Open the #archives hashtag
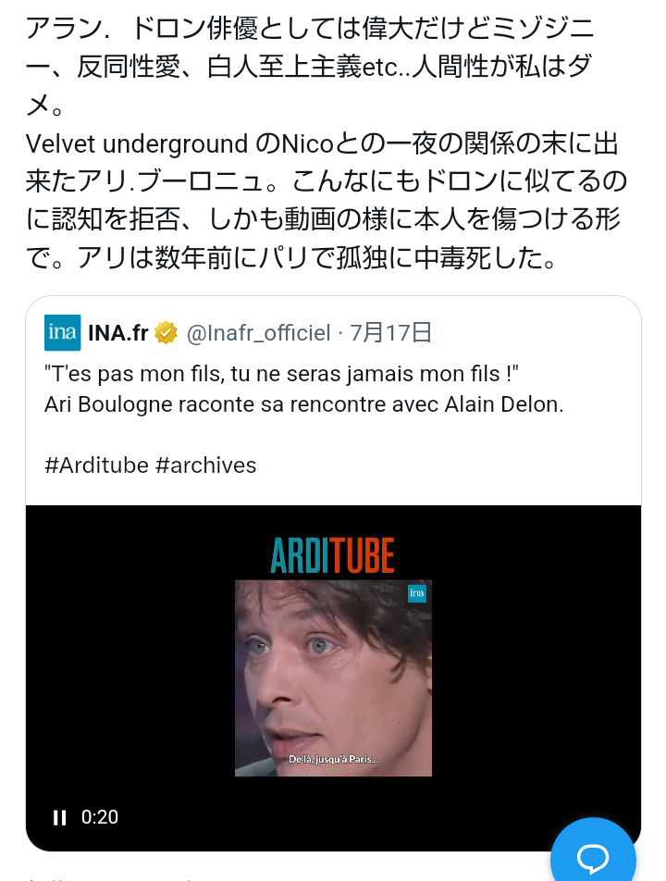The height and width of the screenshot is (881, 666). (205, 465)
